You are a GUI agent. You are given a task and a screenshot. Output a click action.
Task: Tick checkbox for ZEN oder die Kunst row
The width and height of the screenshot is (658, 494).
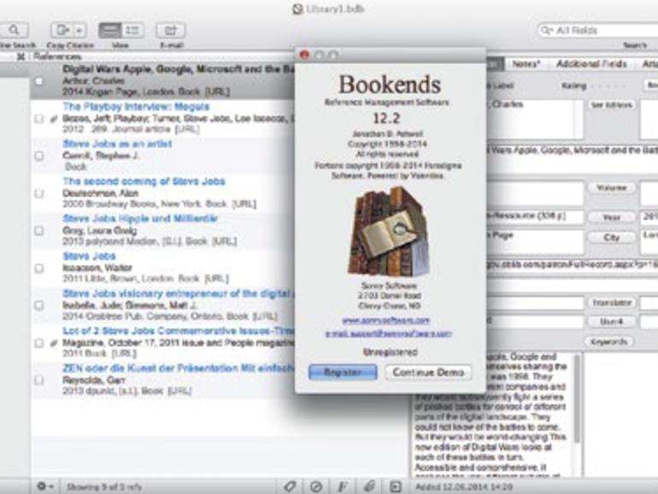coord(38,380)
